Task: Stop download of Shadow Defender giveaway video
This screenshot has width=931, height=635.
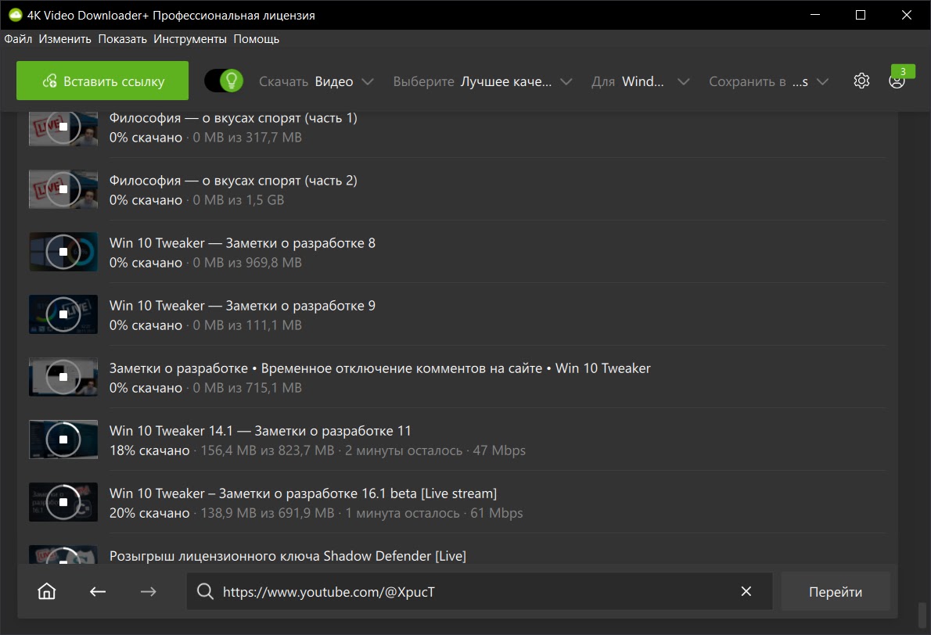Action: point(63,555)
